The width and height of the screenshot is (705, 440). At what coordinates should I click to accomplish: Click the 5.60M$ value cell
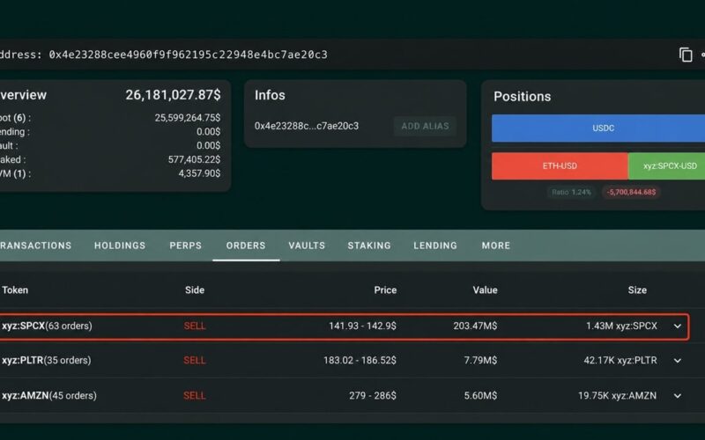[x=480, y=396]
